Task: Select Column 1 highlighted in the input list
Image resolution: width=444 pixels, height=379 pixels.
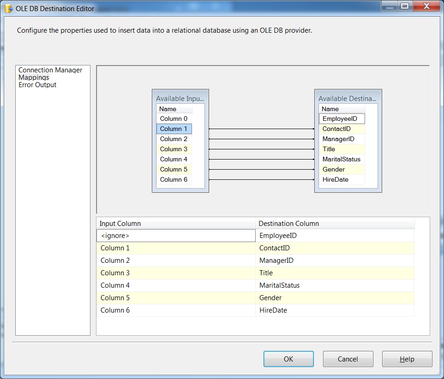Action: 174,129
